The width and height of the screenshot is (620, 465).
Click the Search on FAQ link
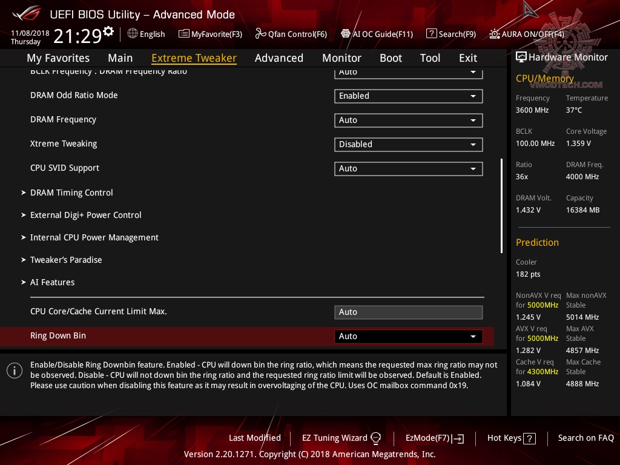coord(586,438)
